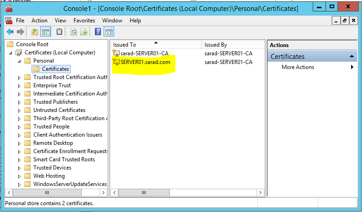The width and height of the screenshot is (363, 212).
Task: Click the Console Root folder icon
Action: click(x=10, y=44)
